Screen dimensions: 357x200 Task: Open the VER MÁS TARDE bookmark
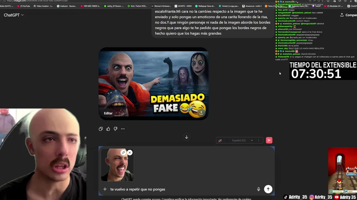pyautogui.click(x=90, y=6)
